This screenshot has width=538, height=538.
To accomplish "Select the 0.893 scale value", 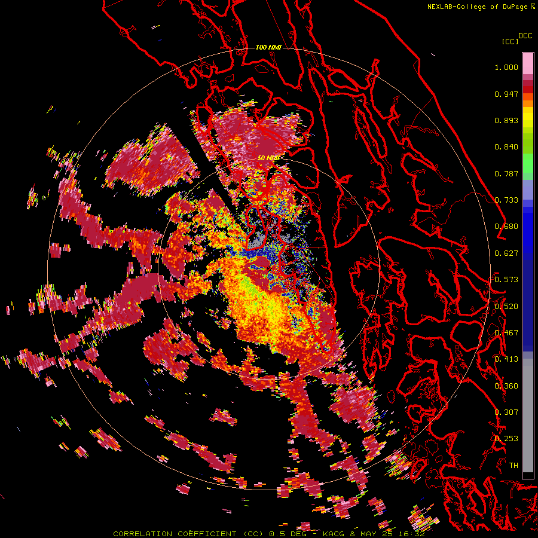I will (x=506, y=120).
